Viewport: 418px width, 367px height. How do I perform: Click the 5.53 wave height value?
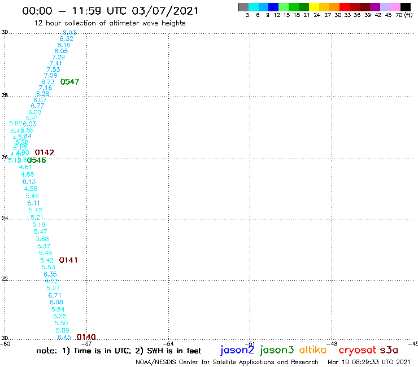pos(49,267)
